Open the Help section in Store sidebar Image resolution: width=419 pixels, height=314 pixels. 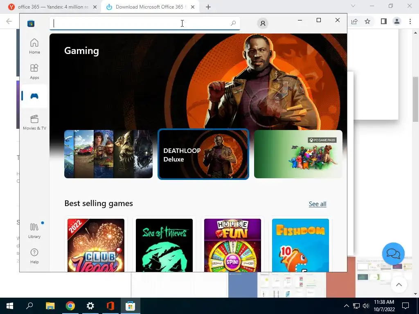pyautogui.click(x=34, y=256)
